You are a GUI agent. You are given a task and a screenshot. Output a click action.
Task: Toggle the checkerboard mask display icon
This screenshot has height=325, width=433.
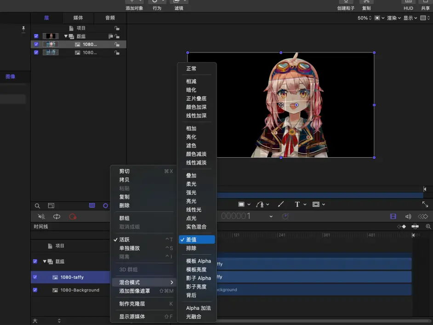click(x=92, y=205)
